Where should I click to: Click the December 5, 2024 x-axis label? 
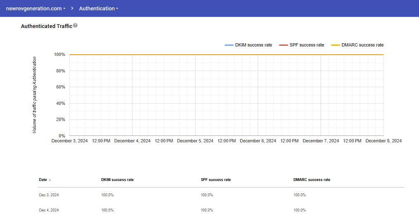tap(195, 141)
